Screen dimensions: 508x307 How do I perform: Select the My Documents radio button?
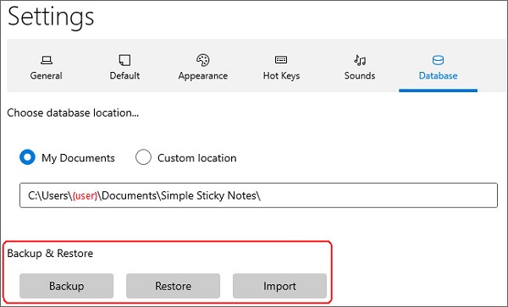tap(27, 157)
